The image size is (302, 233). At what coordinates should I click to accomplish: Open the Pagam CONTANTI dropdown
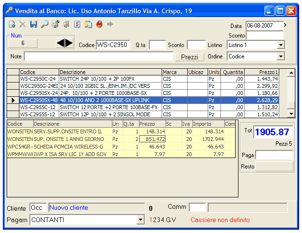140,220
